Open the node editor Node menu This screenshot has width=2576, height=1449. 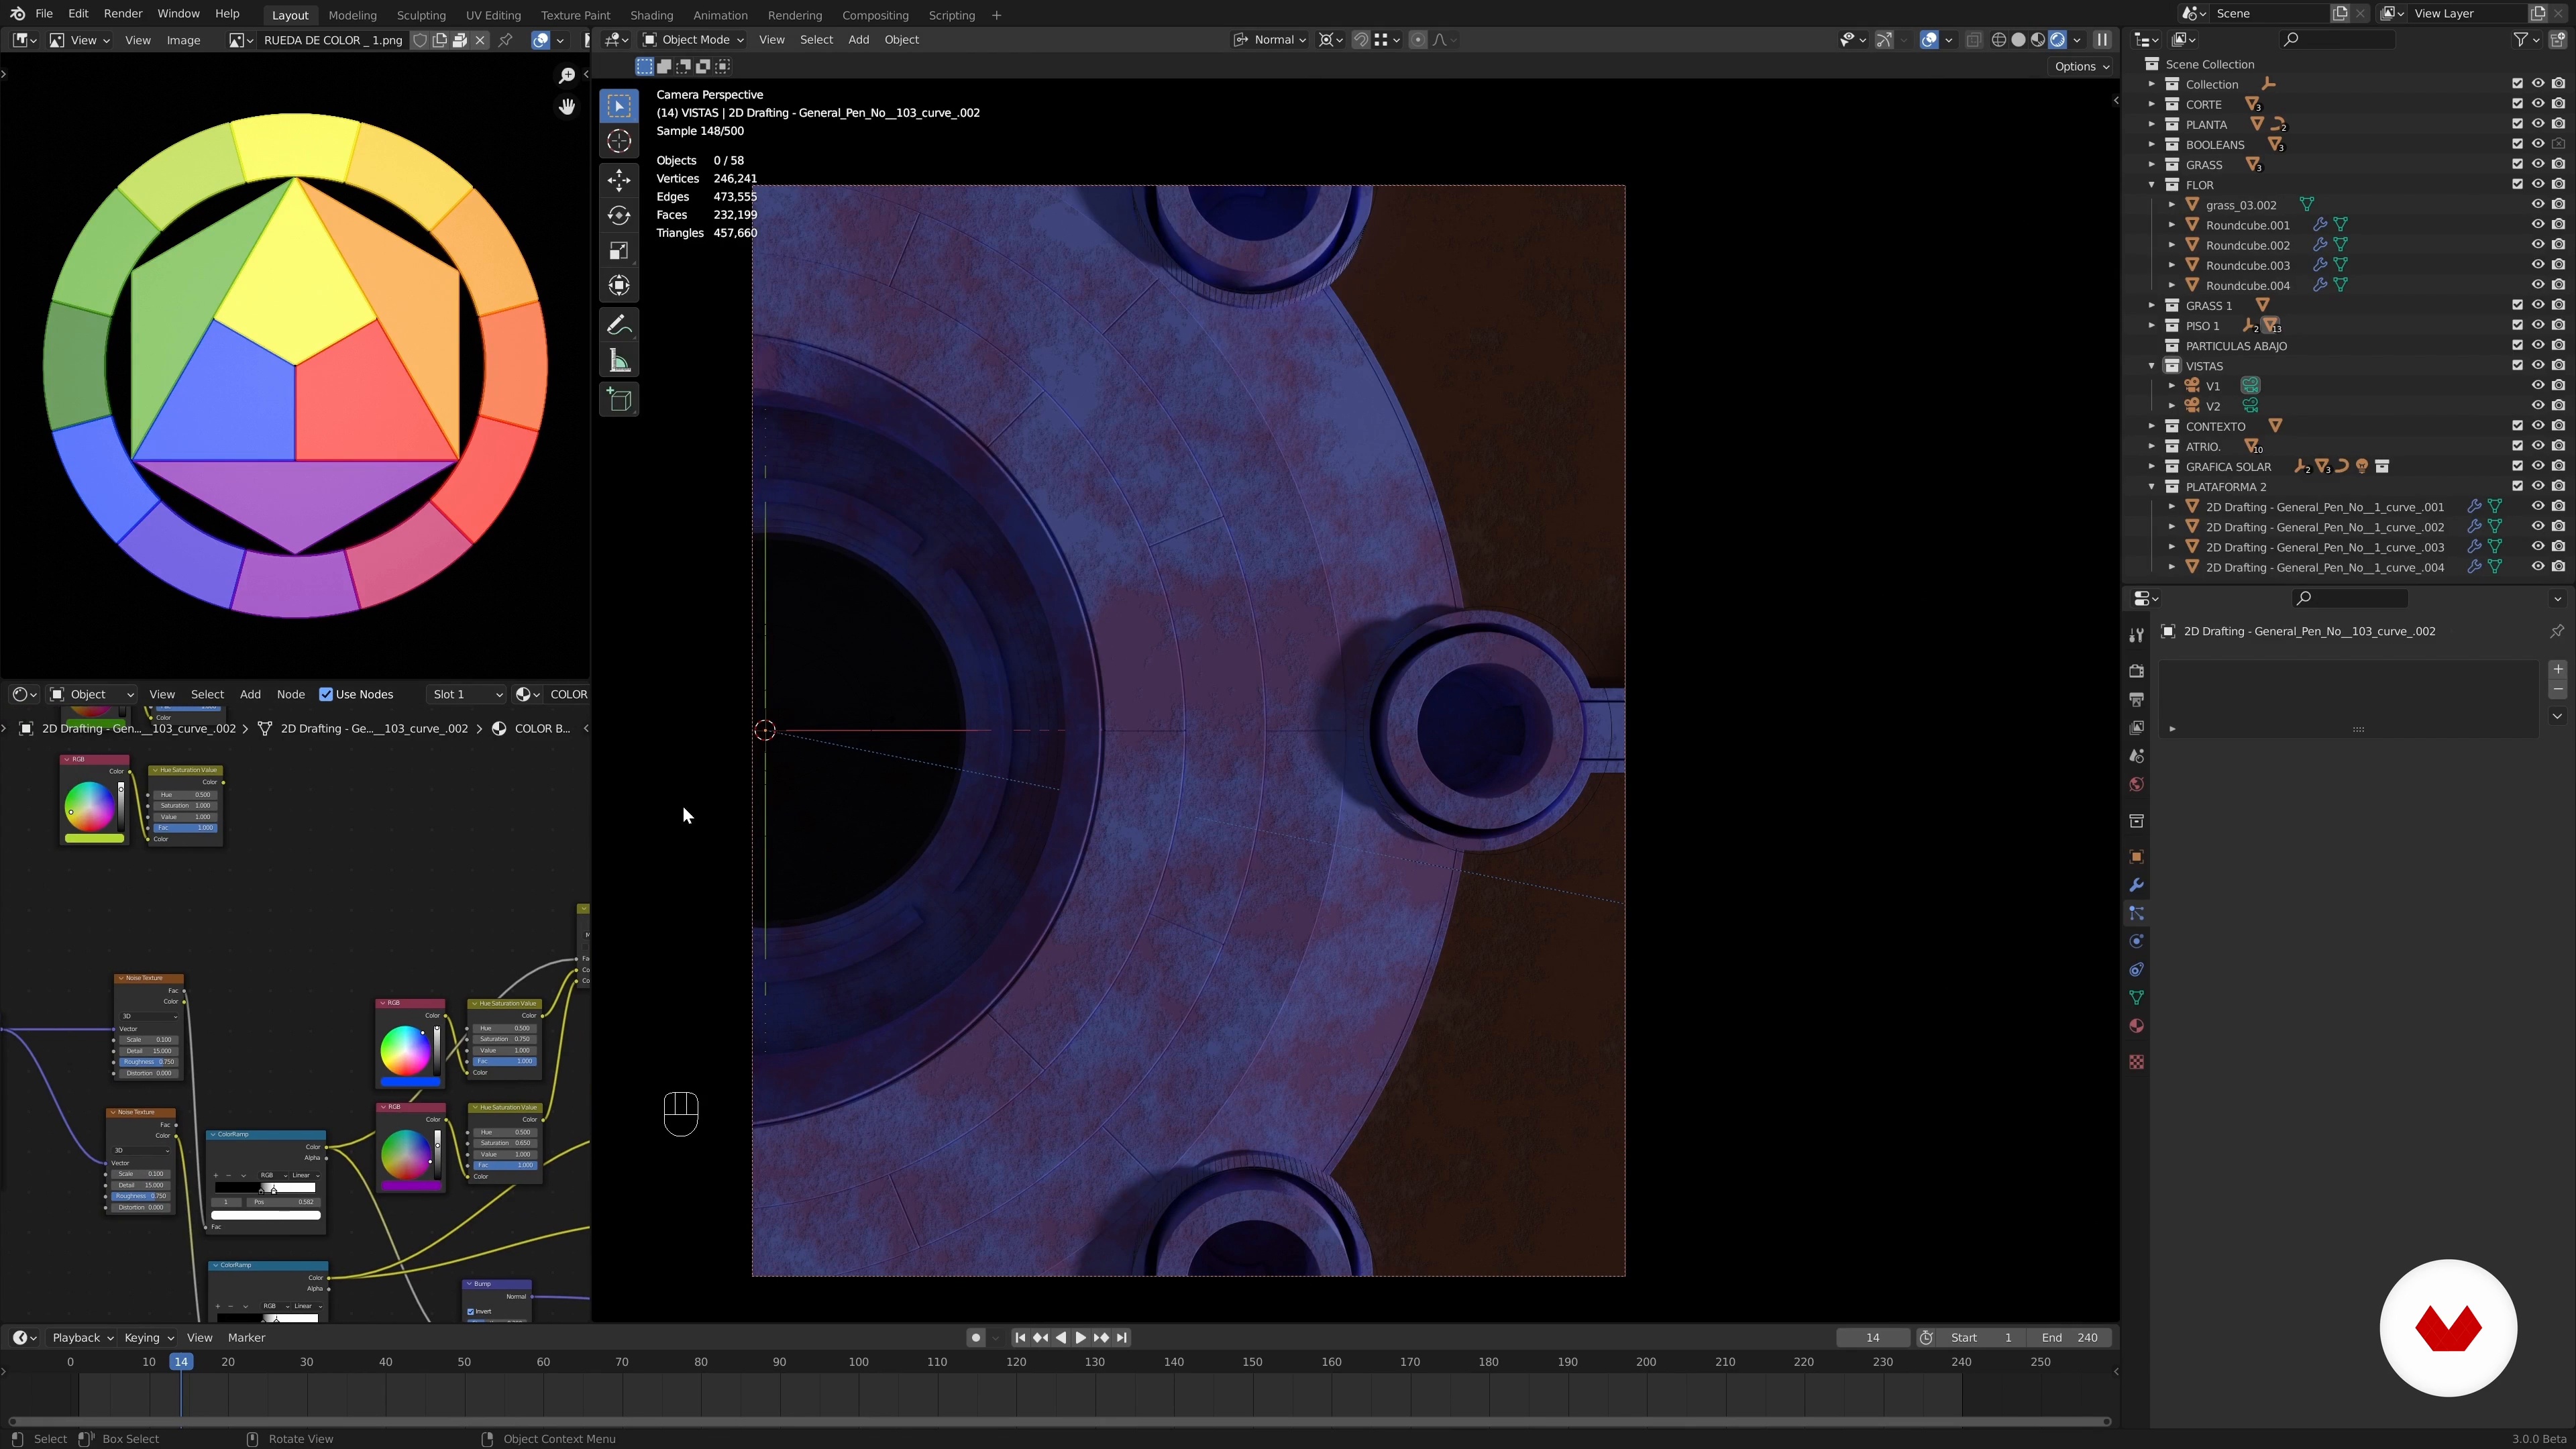tap(290, 694)
